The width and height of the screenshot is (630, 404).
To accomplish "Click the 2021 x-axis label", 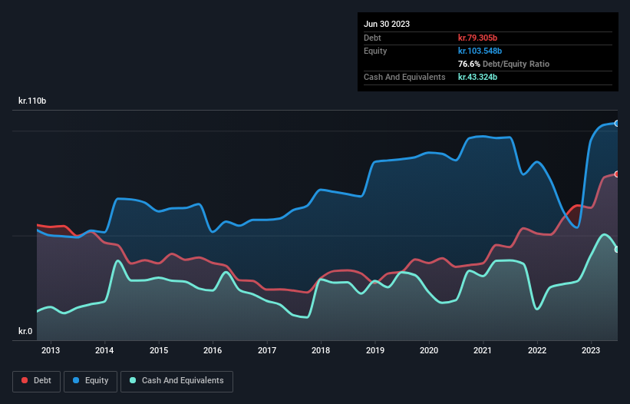I will click(x=483, y=350).
